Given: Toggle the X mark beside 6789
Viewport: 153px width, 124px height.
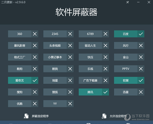Looking at the screenshot, I should (x=106, y=34).
